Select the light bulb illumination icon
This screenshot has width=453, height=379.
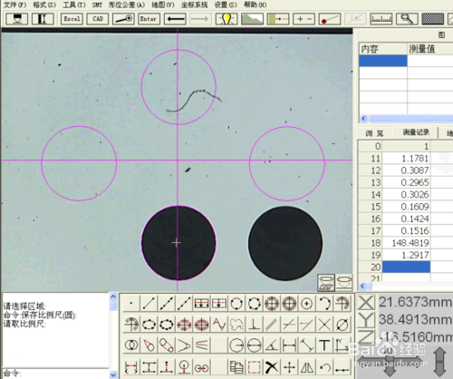click(x=226, y=19)
